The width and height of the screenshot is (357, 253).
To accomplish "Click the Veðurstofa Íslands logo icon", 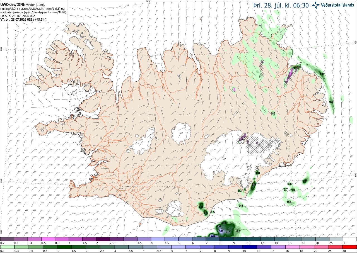I will tap(316, 5).
